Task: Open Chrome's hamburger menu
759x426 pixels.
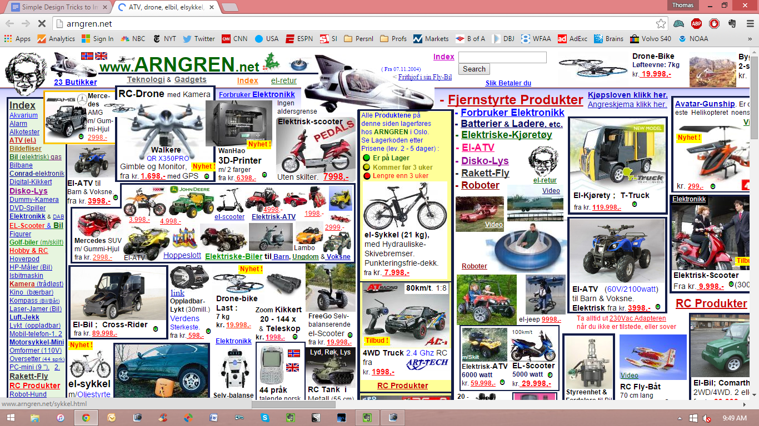Action: (x=749, y=23)
